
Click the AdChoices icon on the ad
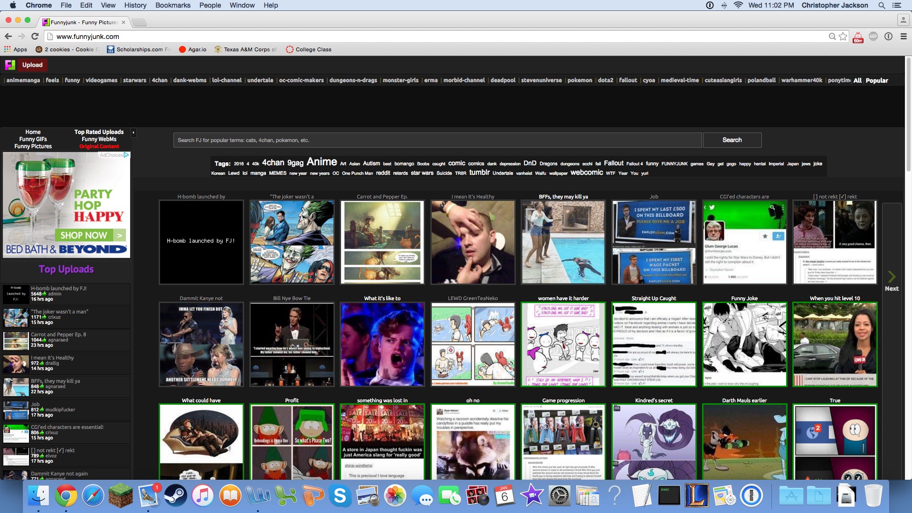pyautogui.click(x=126, y=155)
